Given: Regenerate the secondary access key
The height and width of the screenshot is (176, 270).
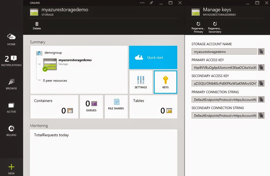Looking at the screenshot, I should click(x=215, y=27).
